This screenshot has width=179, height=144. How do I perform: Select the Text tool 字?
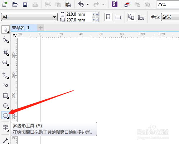5,128
